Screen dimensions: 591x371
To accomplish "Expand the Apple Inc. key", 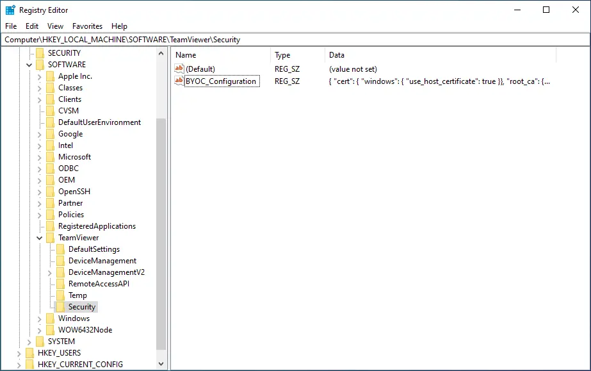I will pos(40,76).
